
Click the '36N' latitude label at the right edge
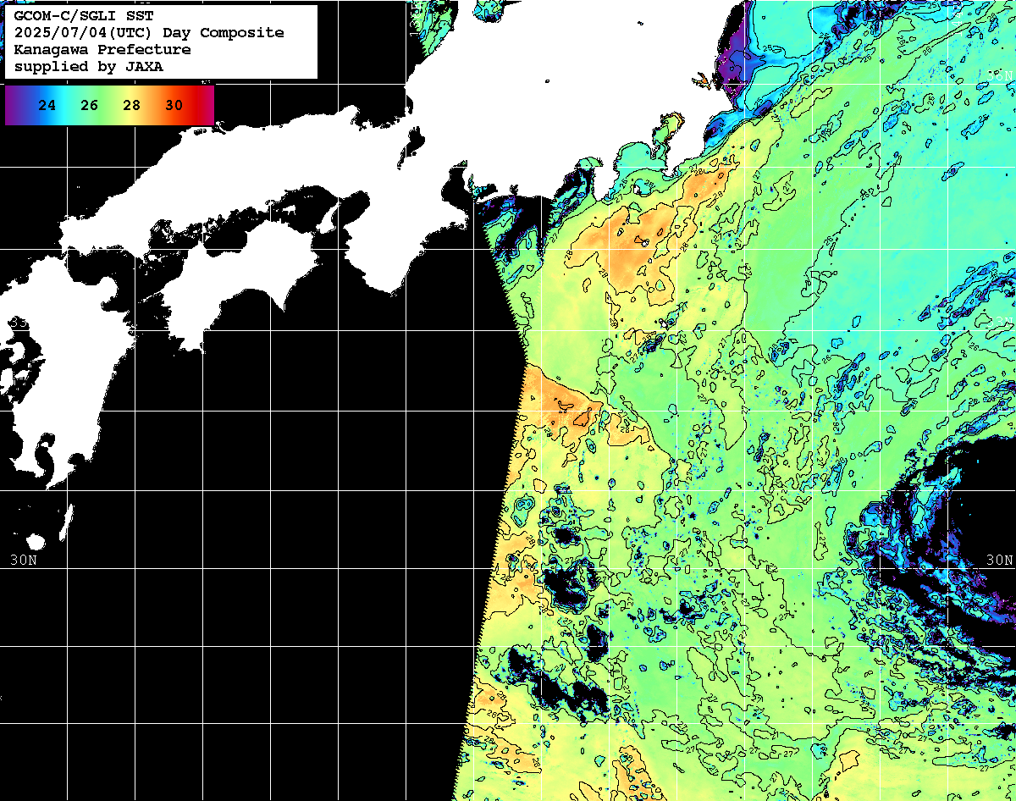[1001, 75]
